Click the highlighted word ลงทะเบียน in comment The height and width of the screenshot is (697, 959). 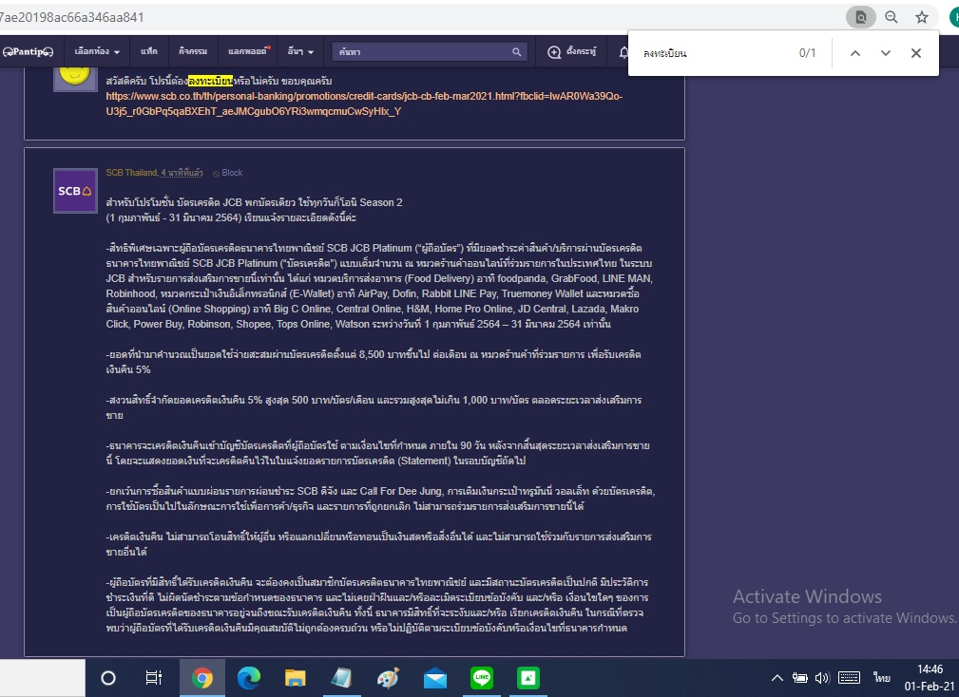210,81
